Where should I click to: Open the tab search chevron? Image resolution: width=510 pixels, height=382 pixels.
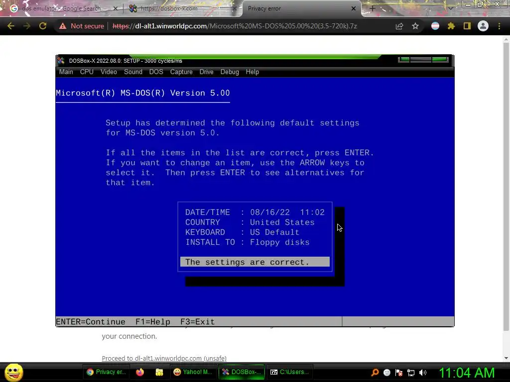450,8
